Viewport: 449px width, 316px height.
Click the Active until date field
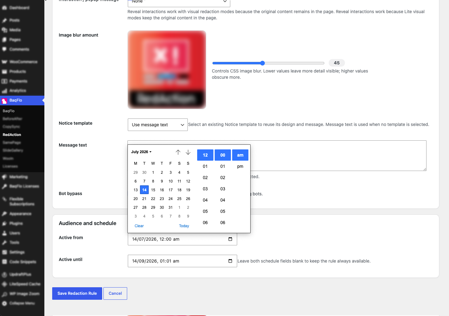click(x=182, y=261)
